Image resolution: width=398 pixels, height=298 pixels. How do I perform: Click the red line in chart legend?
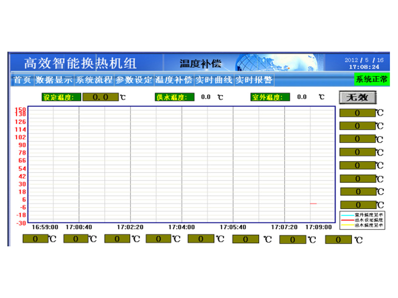pos(347,220)
